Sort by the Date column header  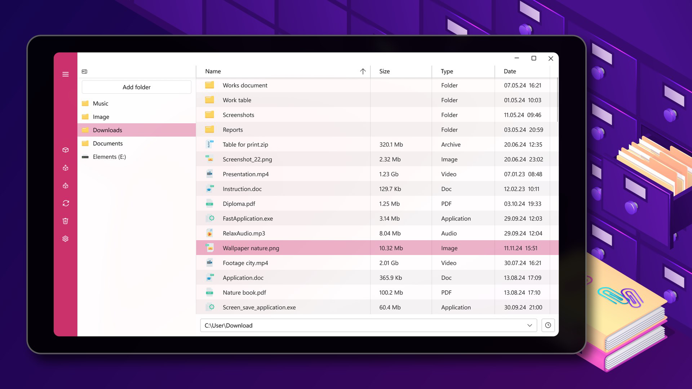click(510, 71)
